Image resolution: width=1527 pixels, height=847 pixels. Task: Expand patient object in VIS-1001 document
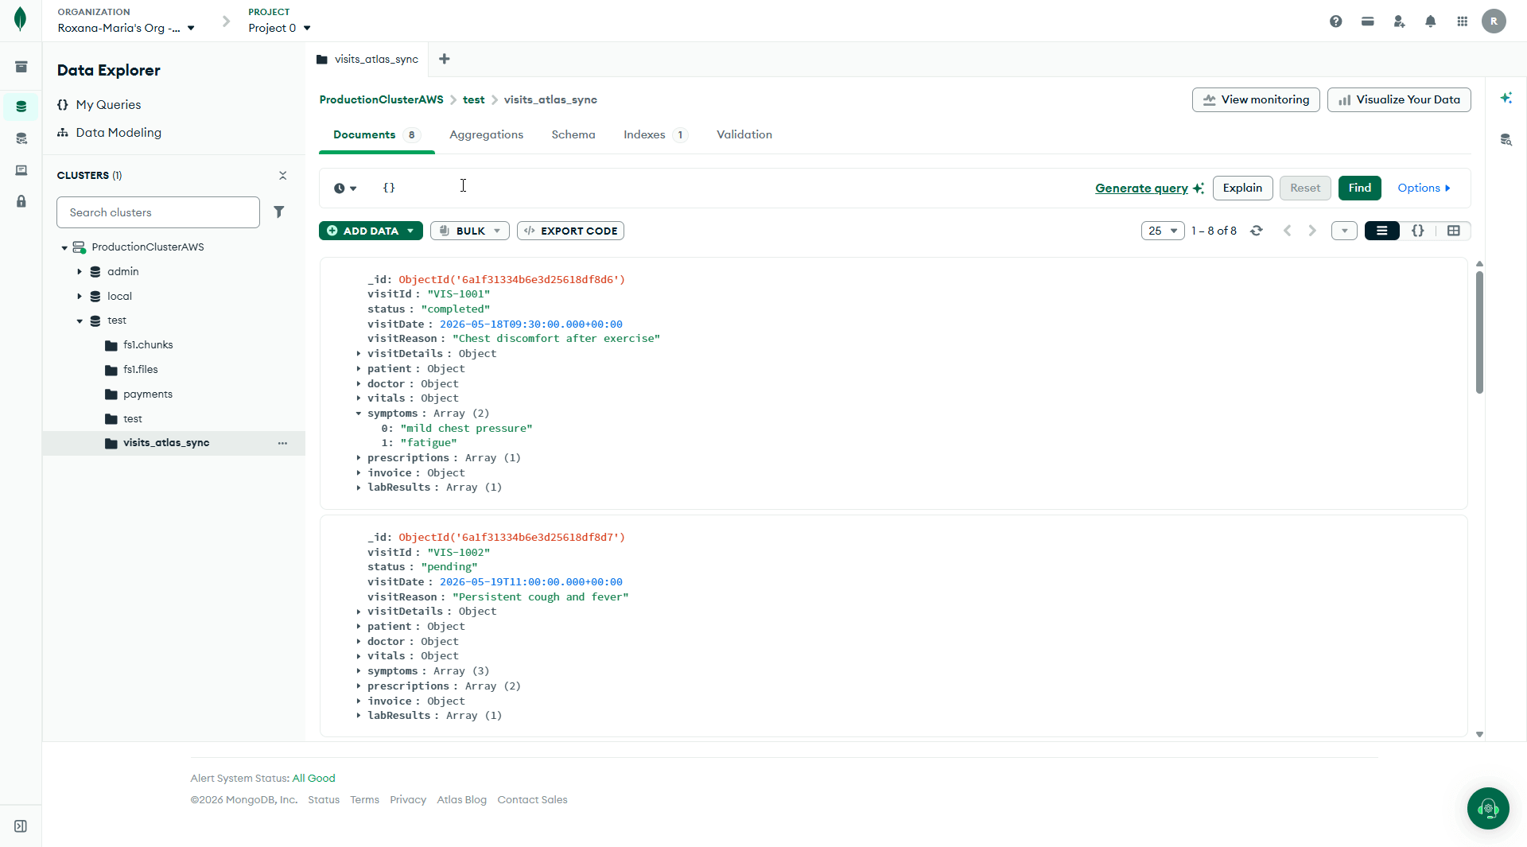tap(359, 369)
